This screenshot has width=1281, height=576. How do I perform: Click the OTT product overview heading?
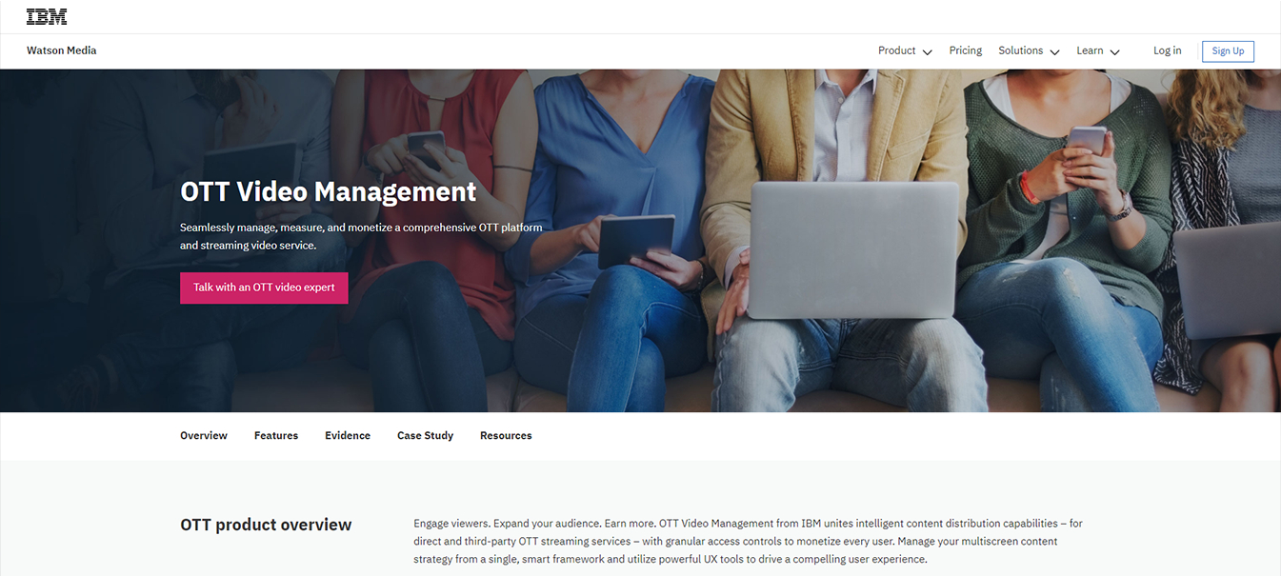coord(266,525)
